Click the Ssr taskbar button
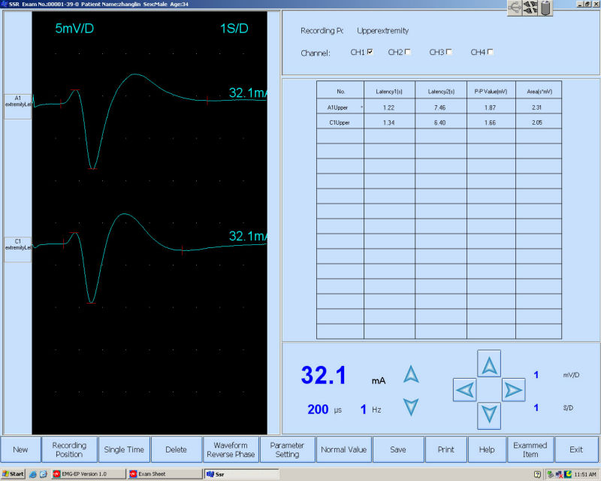This screenshot has height=481, width=601. click(241, 474)
